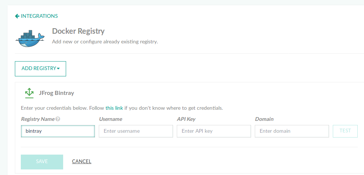364x175 pixels.
Task: Select the JFrog Bintray section title
Action: coord(56,93)
